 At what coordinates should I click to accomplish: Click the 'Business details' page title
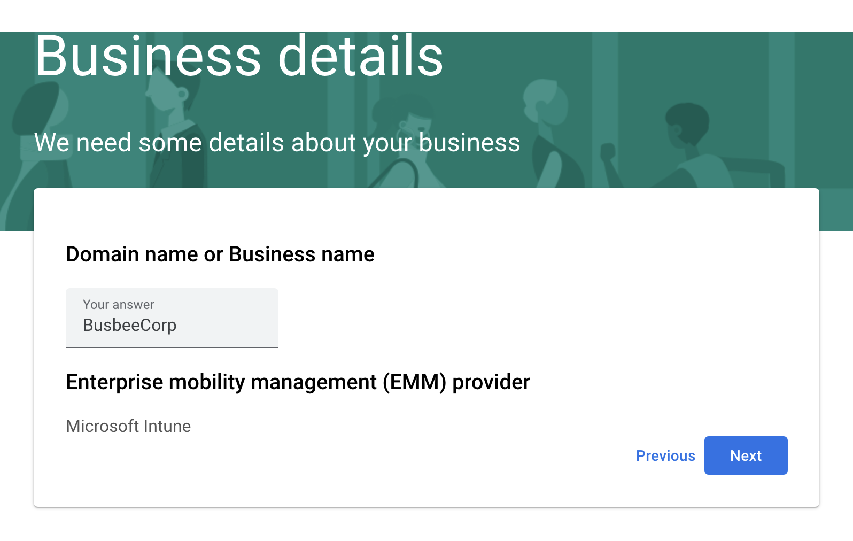pos(239,55)
